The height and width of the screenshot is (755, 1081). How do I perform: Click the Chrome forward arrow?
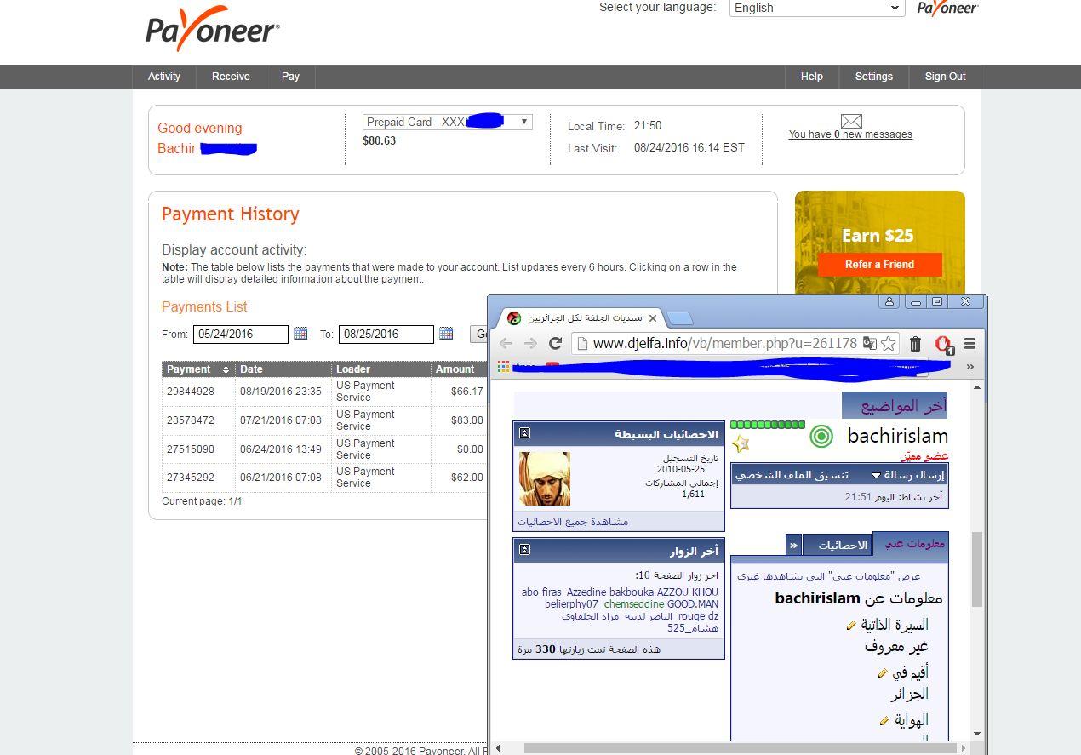click(530, 343)
